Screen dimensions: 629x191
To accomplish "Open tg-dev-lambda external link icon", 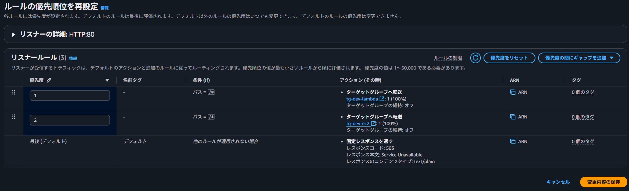I will point(382,99).
